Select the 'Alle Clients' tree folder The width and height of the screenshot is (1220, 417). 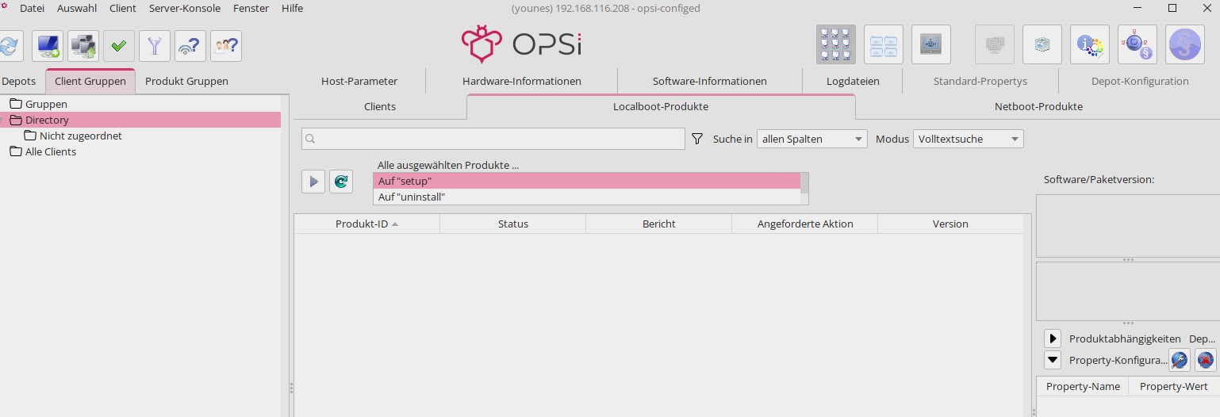coord(51,151)
